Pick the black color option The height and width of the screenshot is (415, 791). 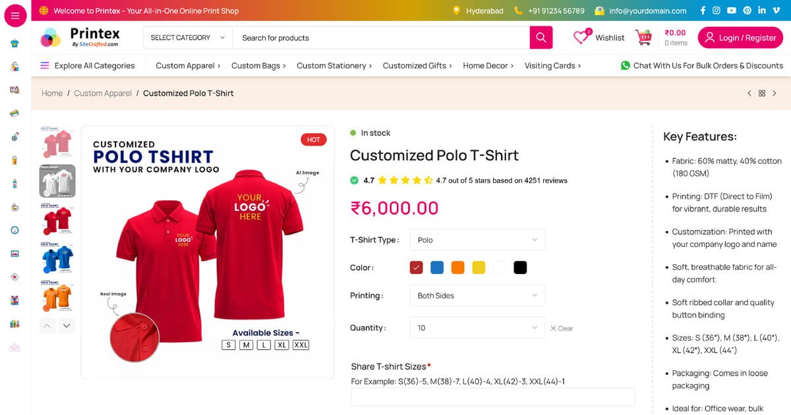coord(520,267)
